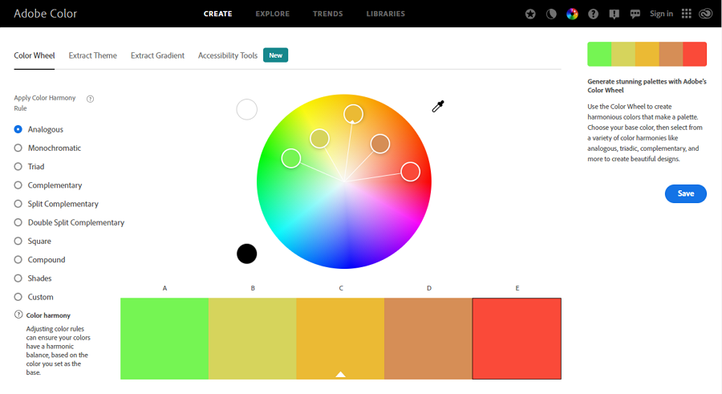
Task: Open the TRENDS menu
Action: 328,14
